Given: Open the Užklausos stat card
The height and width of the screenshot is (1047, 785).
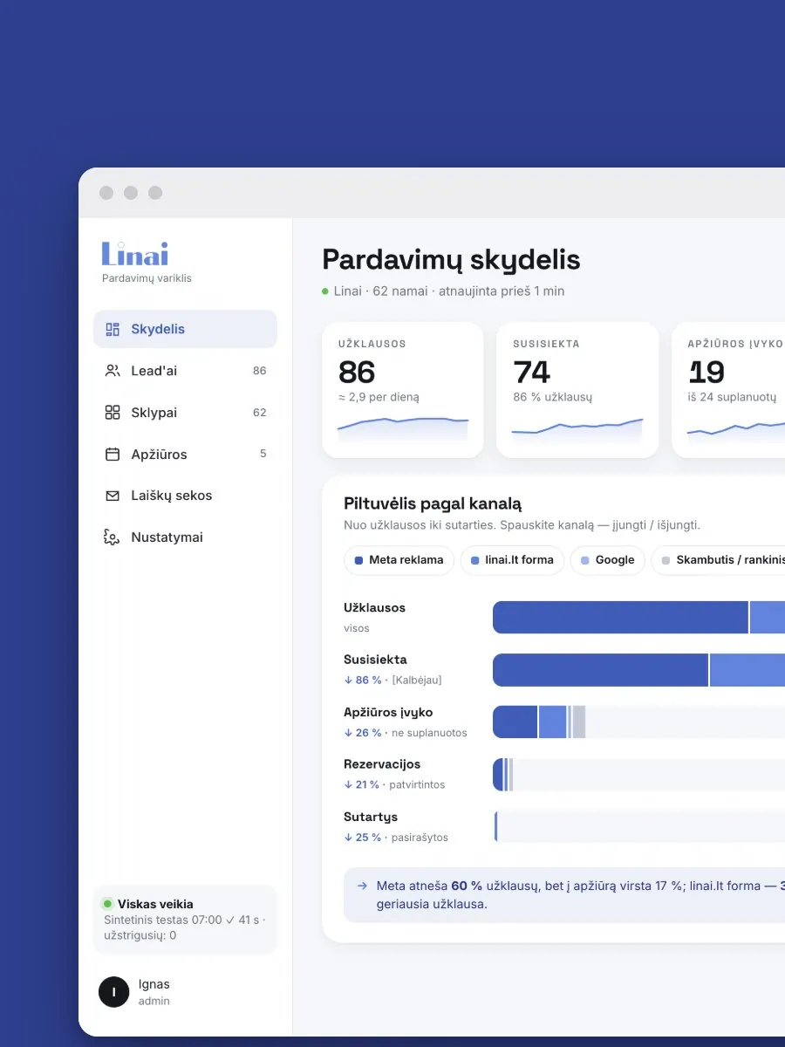Looking at the screenshot, I should click(403, 390).
